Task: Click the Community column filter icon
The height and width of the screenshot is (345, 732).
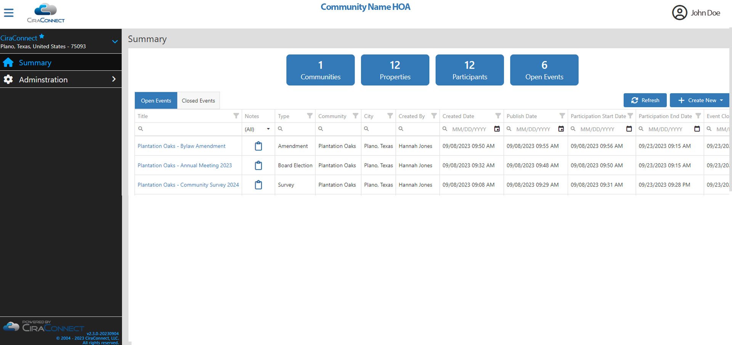Action: tap(355, 116)
